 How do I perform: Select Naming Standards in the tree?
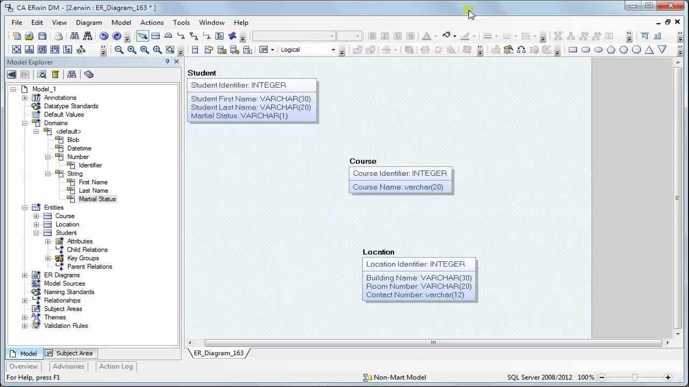pyautogui.click(x=69, y=292)
